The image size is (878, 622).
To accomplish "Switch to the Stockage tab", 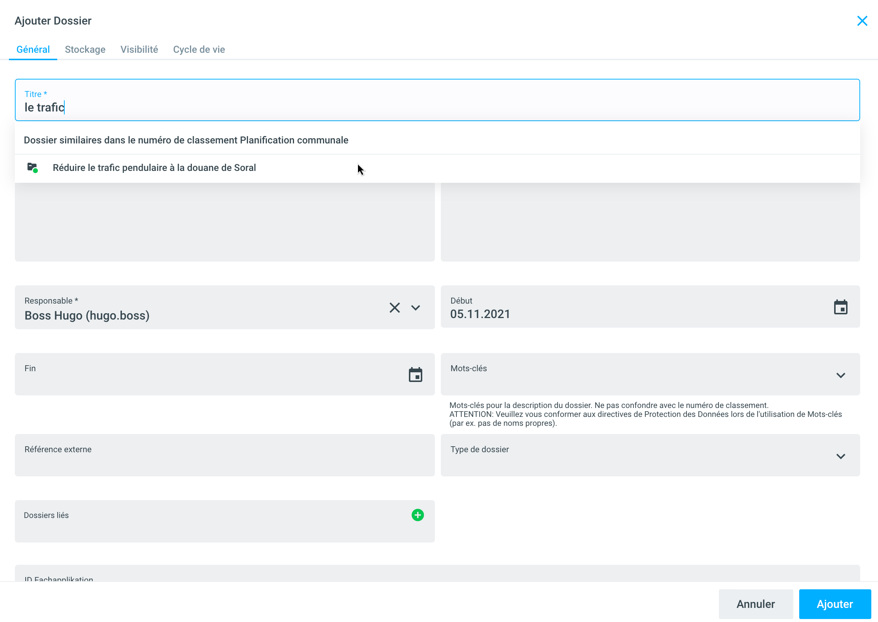I will [85, 49].
